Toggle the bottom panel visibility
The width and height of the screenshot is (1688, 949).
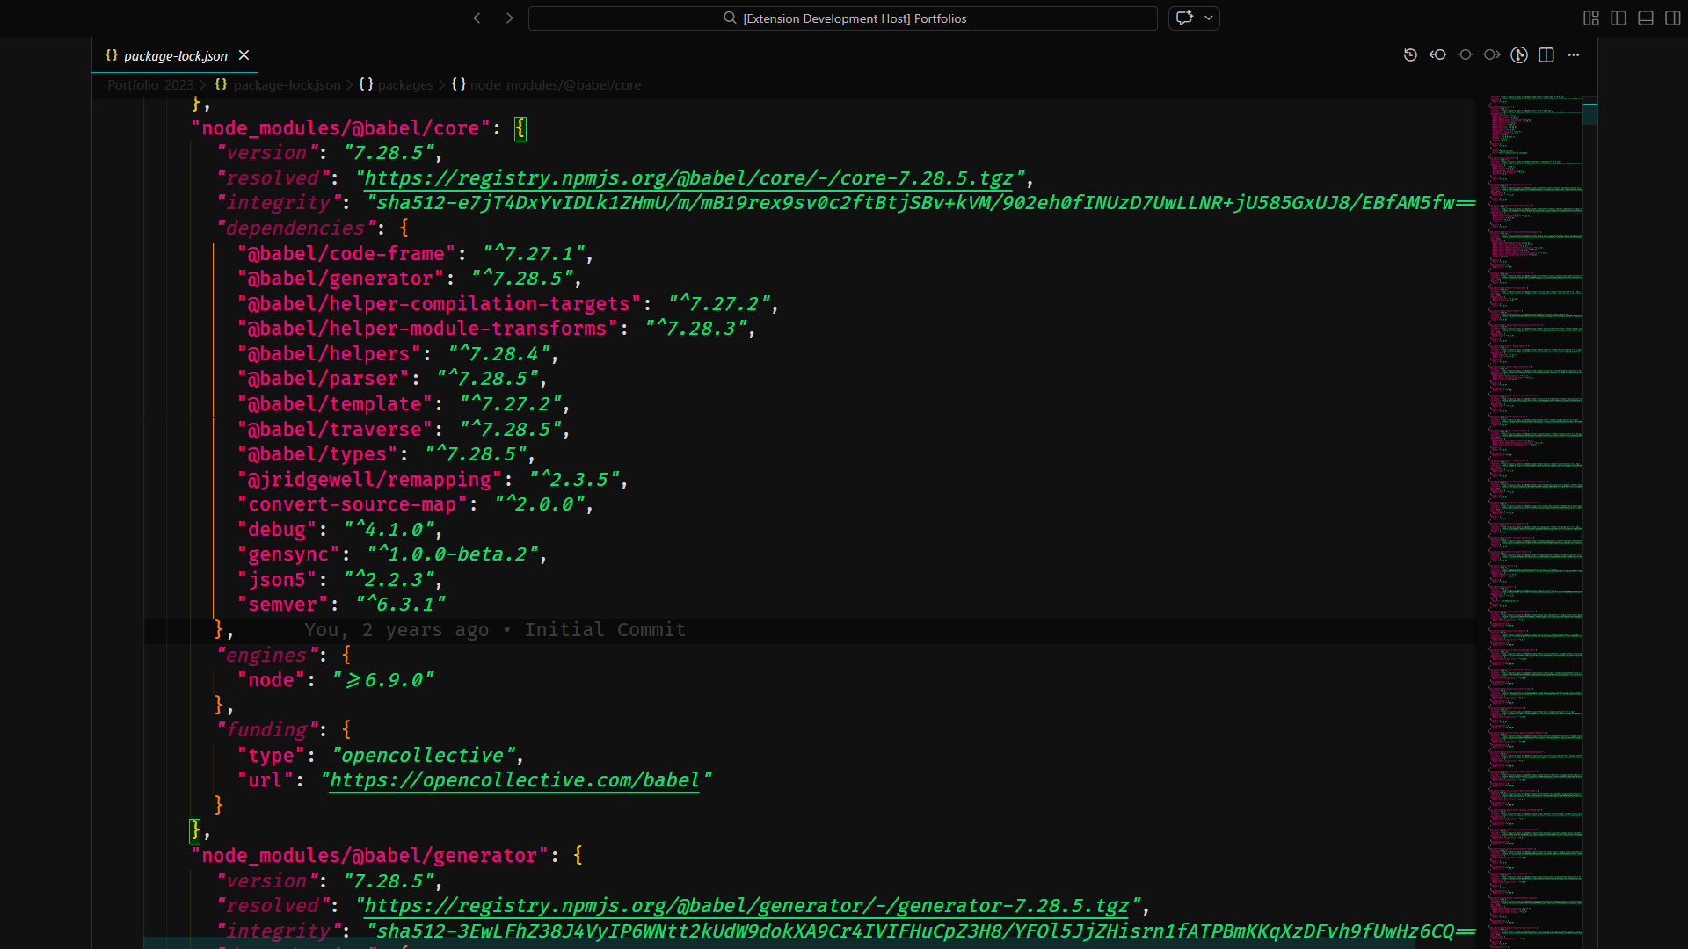point(1645,18)
